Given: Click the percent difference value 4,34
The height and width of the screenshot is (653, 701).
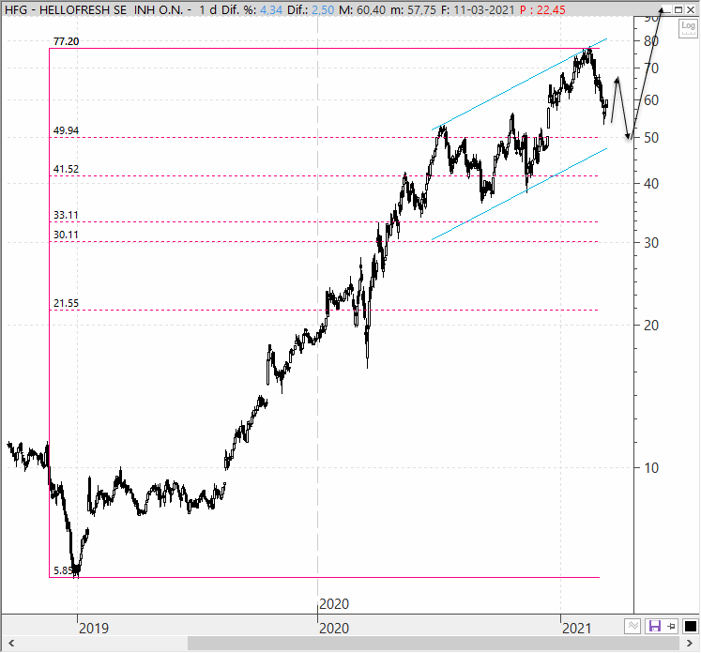Looking at the screenshot, I should 271,9.
